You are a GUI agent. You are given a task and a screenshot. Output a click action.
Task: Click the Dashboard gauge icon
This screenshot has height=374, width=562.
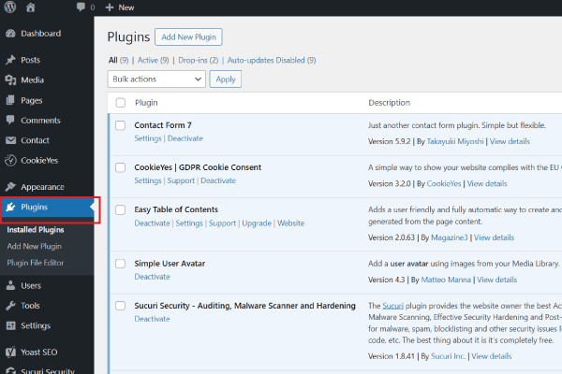coord(10,34)
